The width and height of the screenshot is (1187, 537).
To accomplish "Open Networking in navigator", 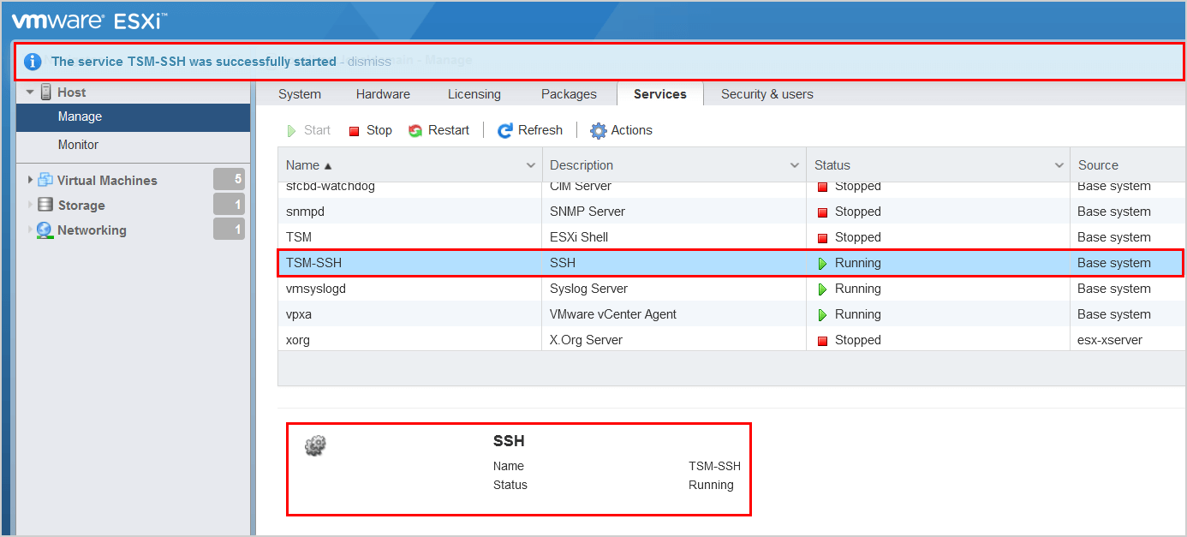I will pyautogui.click(x=92, y=230).
